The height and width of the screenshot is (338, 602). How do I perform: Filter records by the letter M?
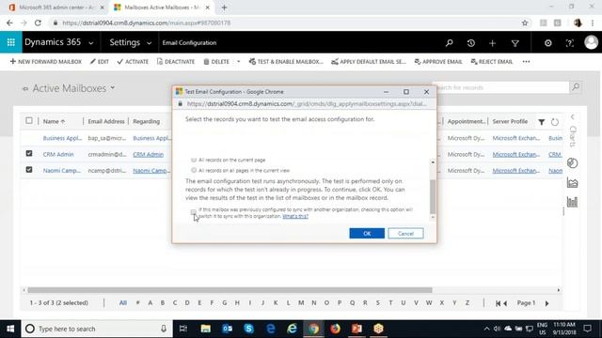301,302
